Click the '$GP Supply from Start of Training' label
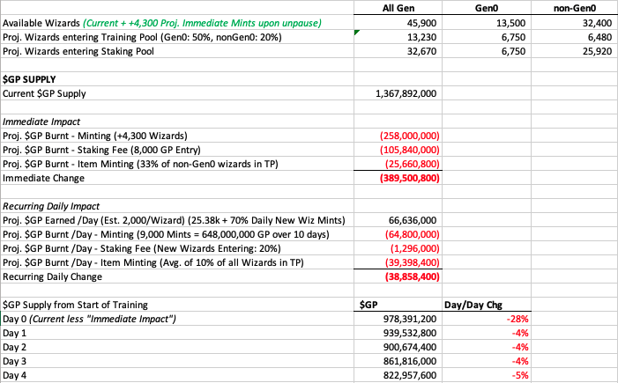 coord(75,305)
